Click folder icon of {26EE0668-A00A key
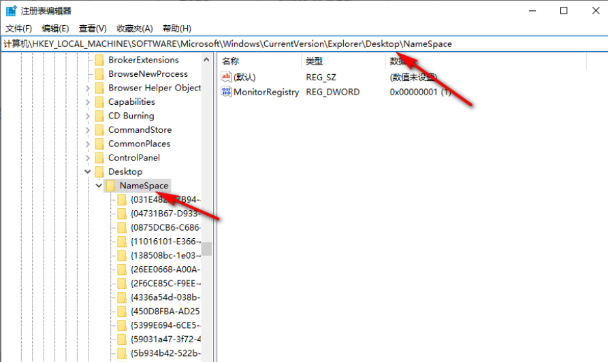608x362 pixels. [122, 269]
